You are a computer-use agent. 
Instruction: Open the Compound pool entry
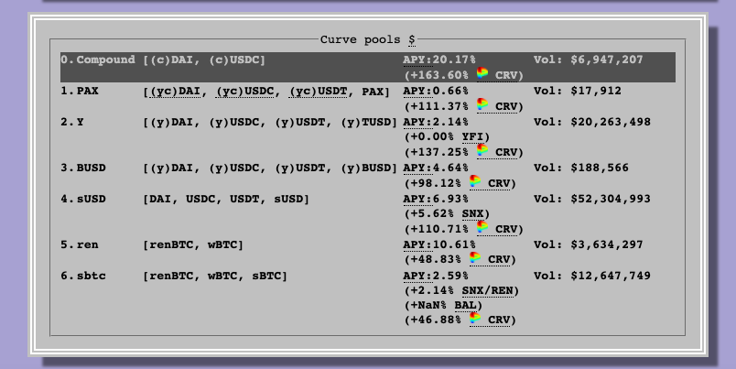[x=368, y=67]
